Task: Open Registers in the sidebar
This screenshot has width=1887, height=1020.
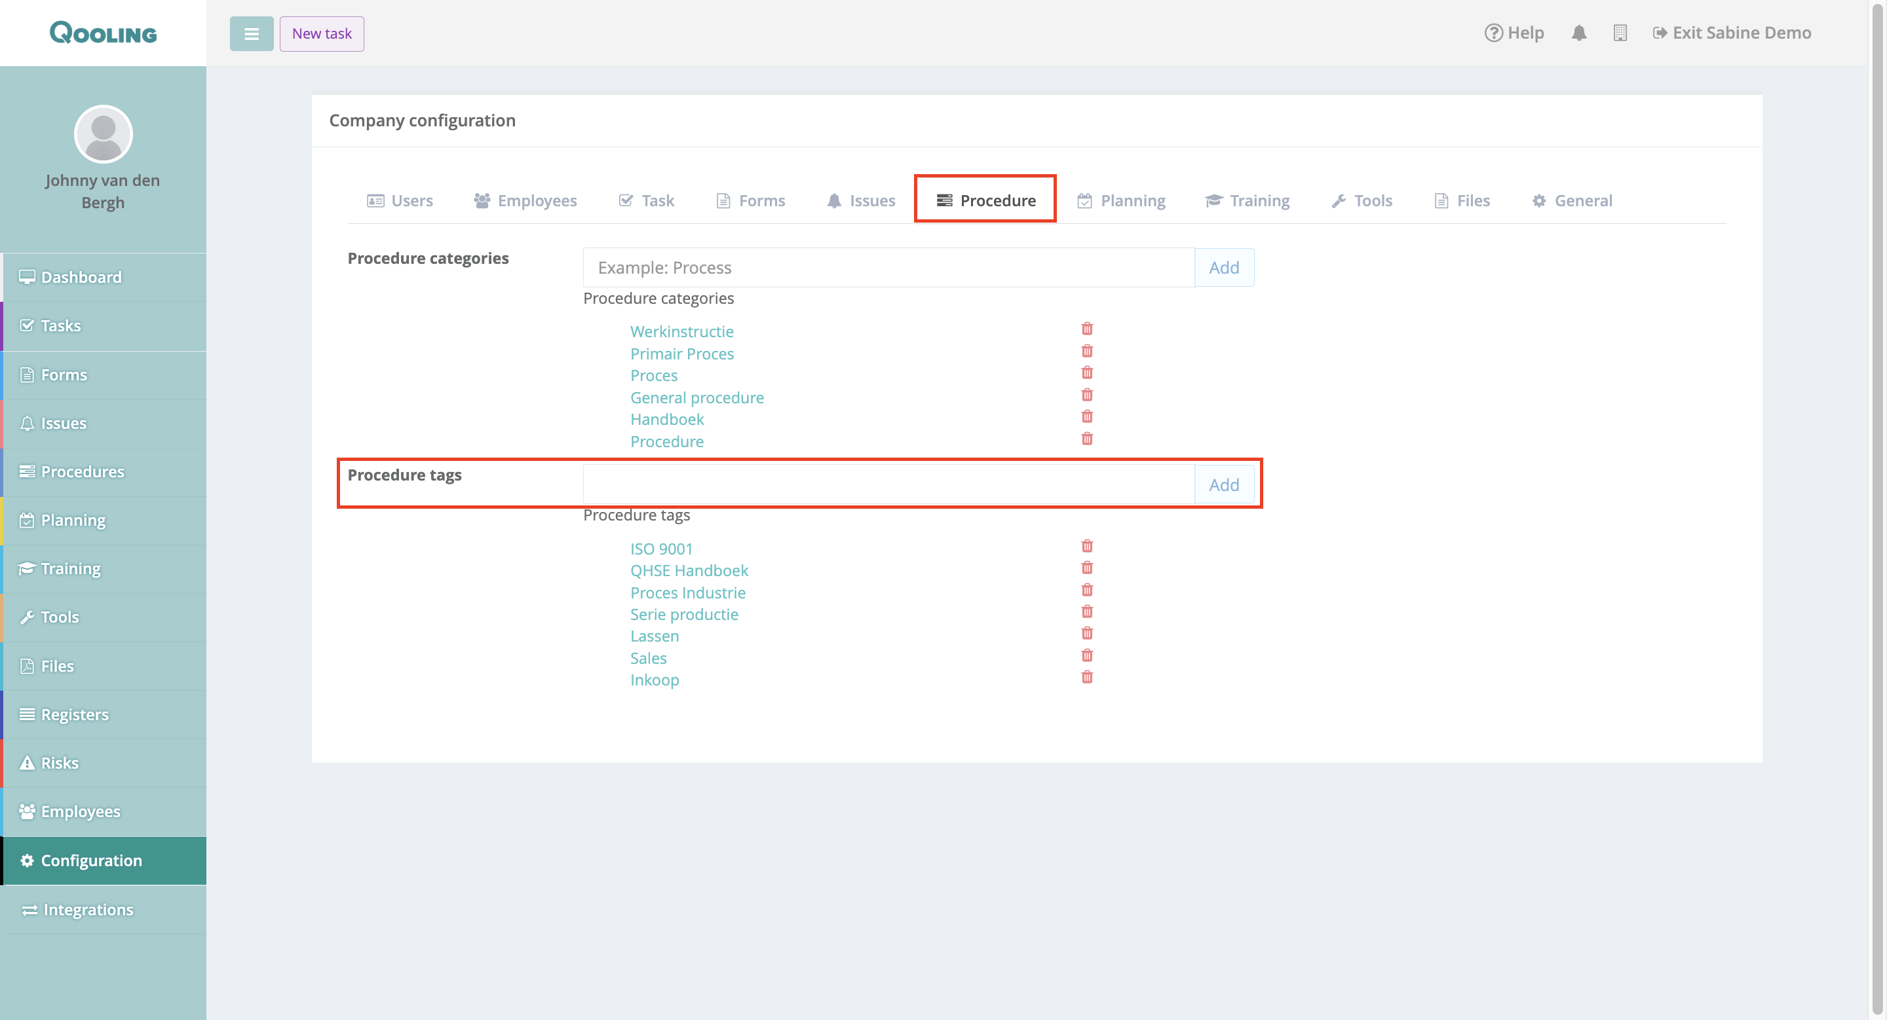Action: 74,714
